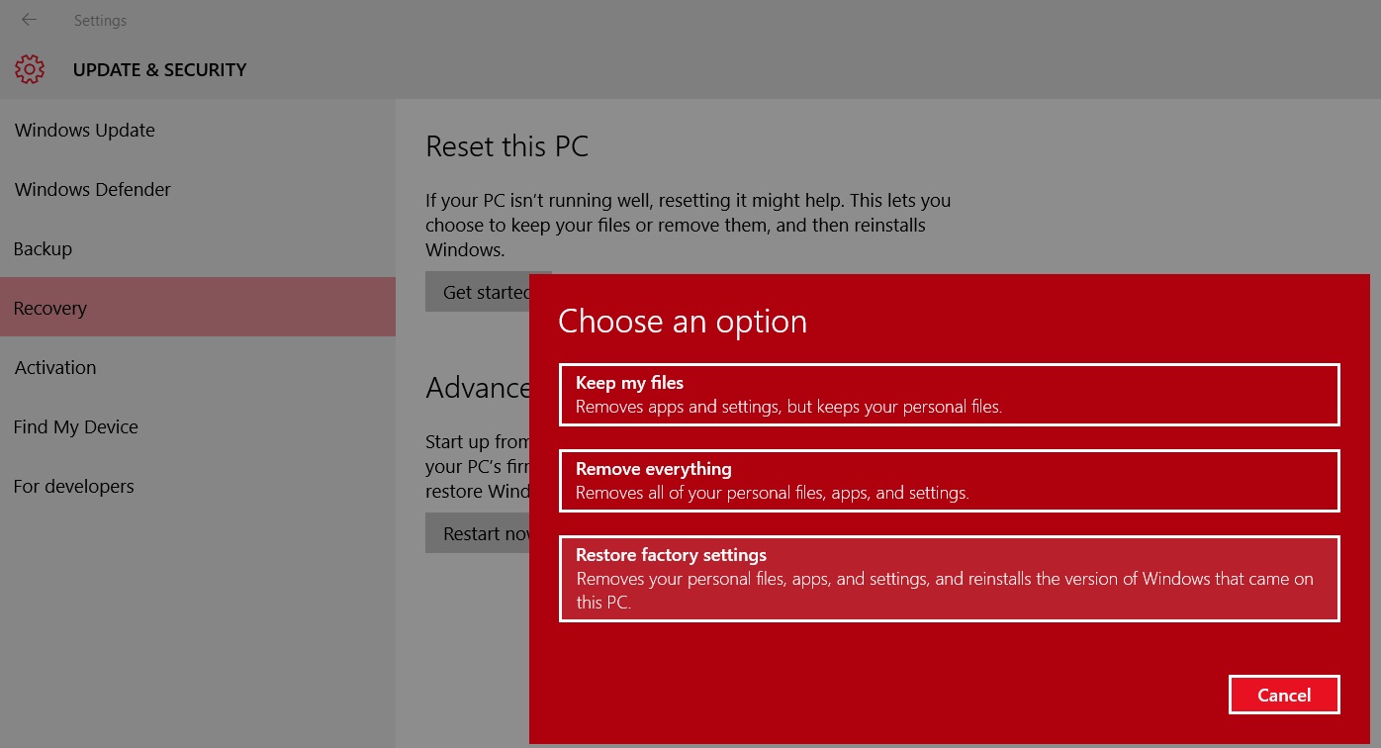1381x748 pixels.
Task: Click the Get started button
Action: point(477,292)
